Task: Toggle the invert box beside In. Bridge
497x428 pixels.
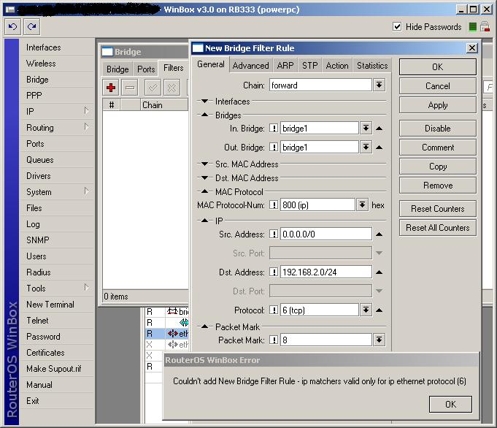Action: [274, 128]
